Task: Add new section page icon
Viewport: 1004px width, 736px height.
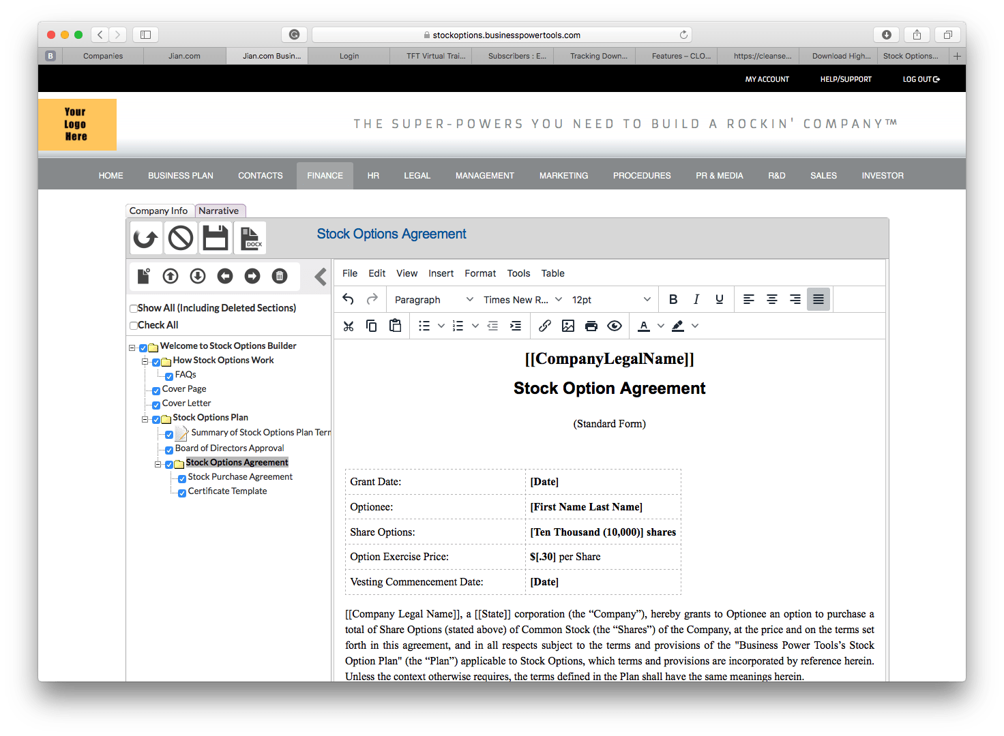Action: pos(143,276)
